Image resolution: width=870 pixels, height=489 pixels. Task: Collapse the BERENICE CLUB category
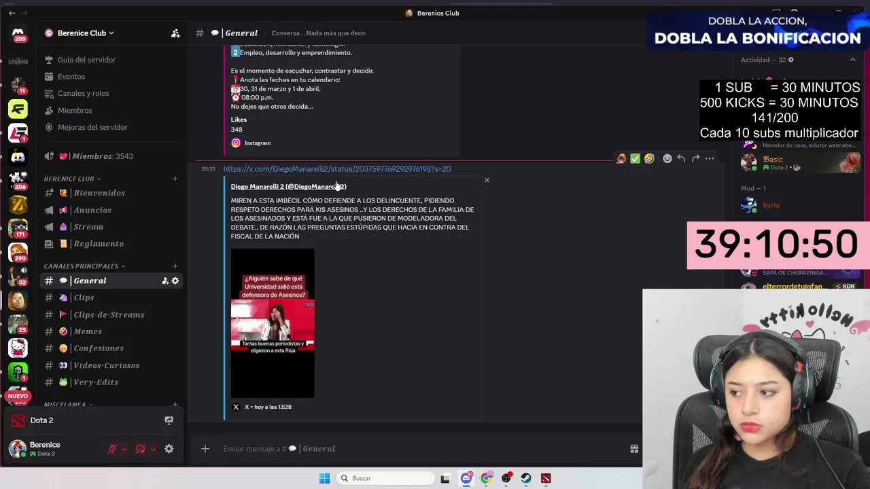click(x=72, y=179)
